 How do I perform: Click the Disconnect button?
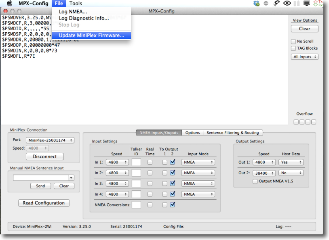click(x=45, y=157)
